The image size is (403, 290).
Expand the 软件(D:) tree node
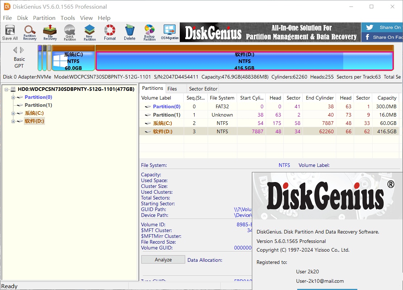point(13,121)
